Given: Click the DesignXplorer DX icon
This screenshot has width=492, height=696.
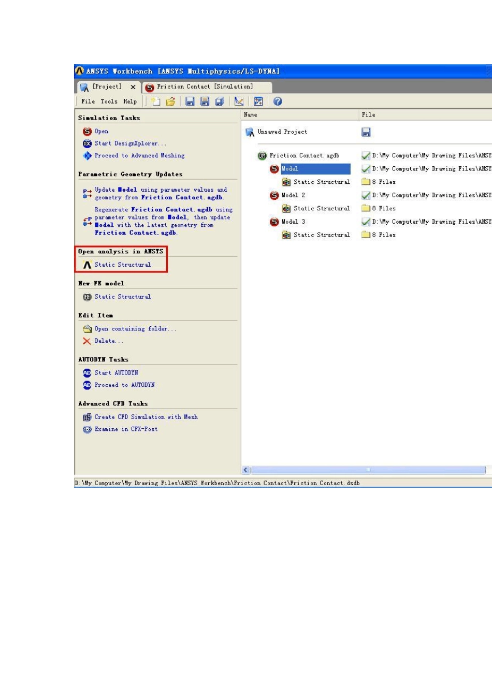Looking at the screenshot, I should [87, 143].
